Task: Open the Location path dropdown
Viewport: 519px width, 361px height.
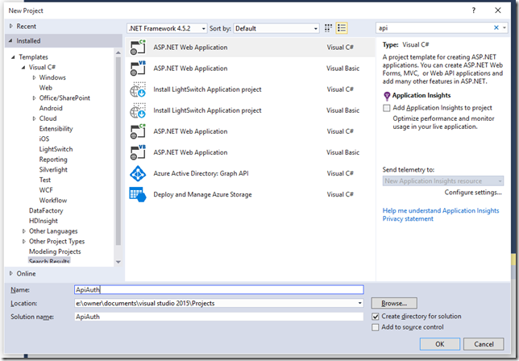Action: [x=359, y=303]
